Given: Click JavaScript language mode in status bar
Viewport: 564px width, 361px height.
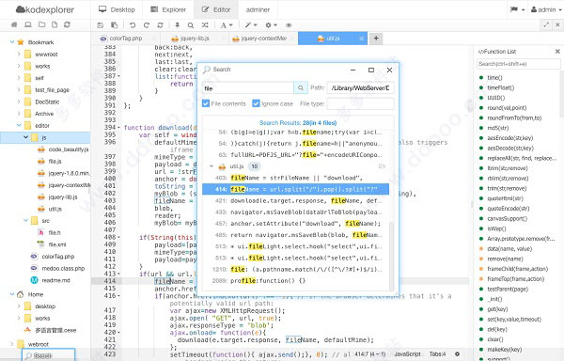Looking at the screenshot, I should 407,354.
